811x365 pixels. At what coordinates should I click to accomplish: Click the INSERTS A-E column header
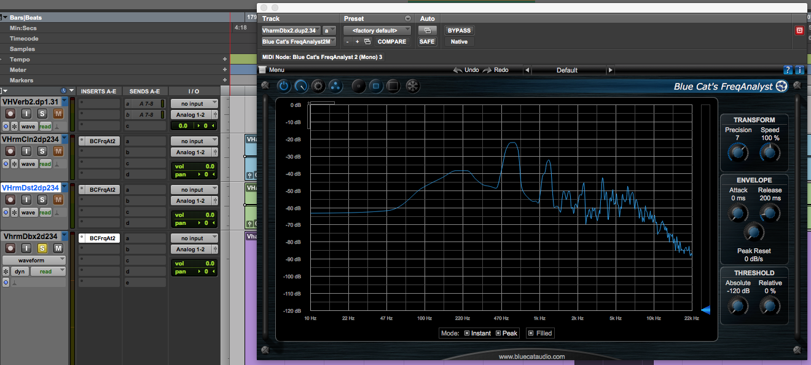point(99,91)
